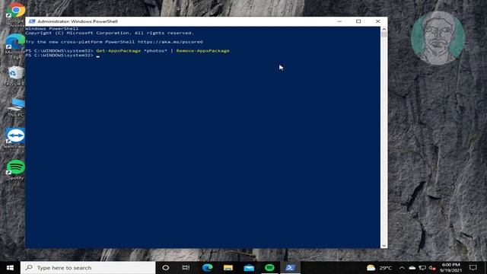This screenshot has width=487, height=274.
Task: Open the Windows Start menu
Action: 10,268
